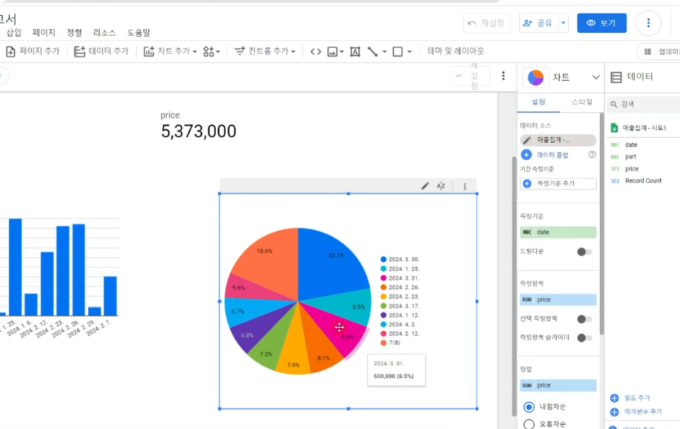This screenshot has width=680, height=429.
Task: Toggle the 측정항목 슬라이더 switch
Action: (x=584, y=338)
